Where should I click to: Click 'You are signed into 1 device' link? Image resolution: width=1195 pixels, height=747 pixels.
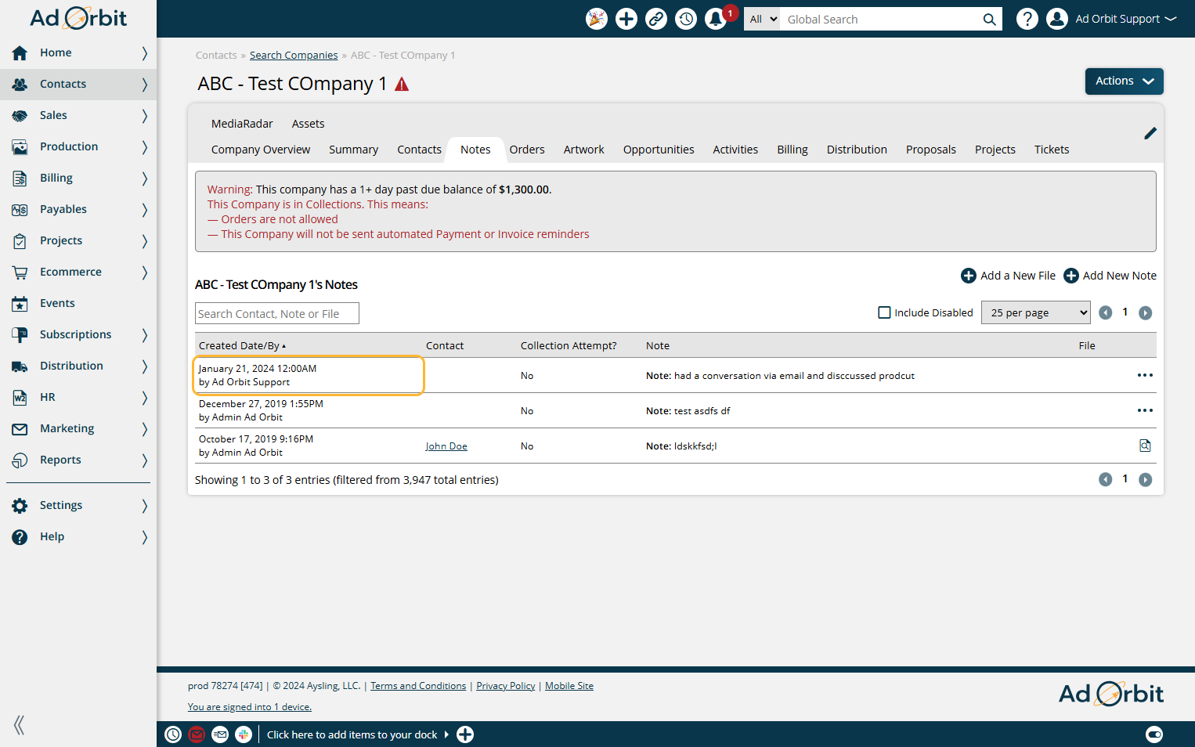[250, 707]
